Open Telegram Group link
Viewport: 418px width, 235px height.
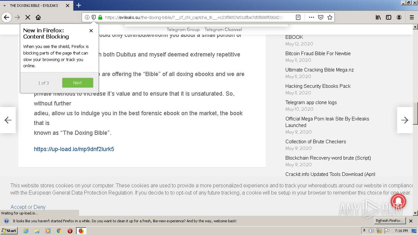pos(183,29)
